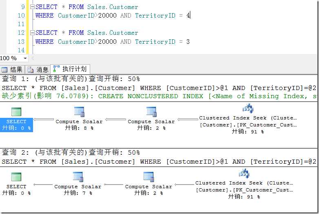Image resolution: width=319 pixels, height=214 pixels.
Task: Click Sales.Customer on line 12
Action: click(x=113, y=33)
